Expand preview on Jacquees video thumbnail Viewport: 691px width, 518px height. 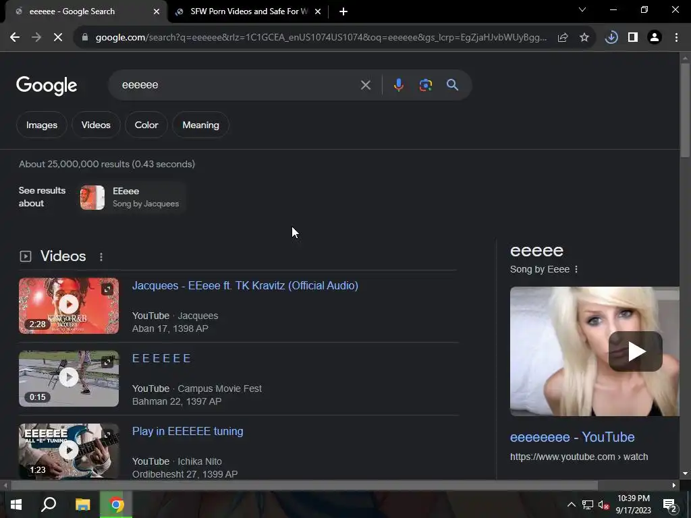[107, 289]
